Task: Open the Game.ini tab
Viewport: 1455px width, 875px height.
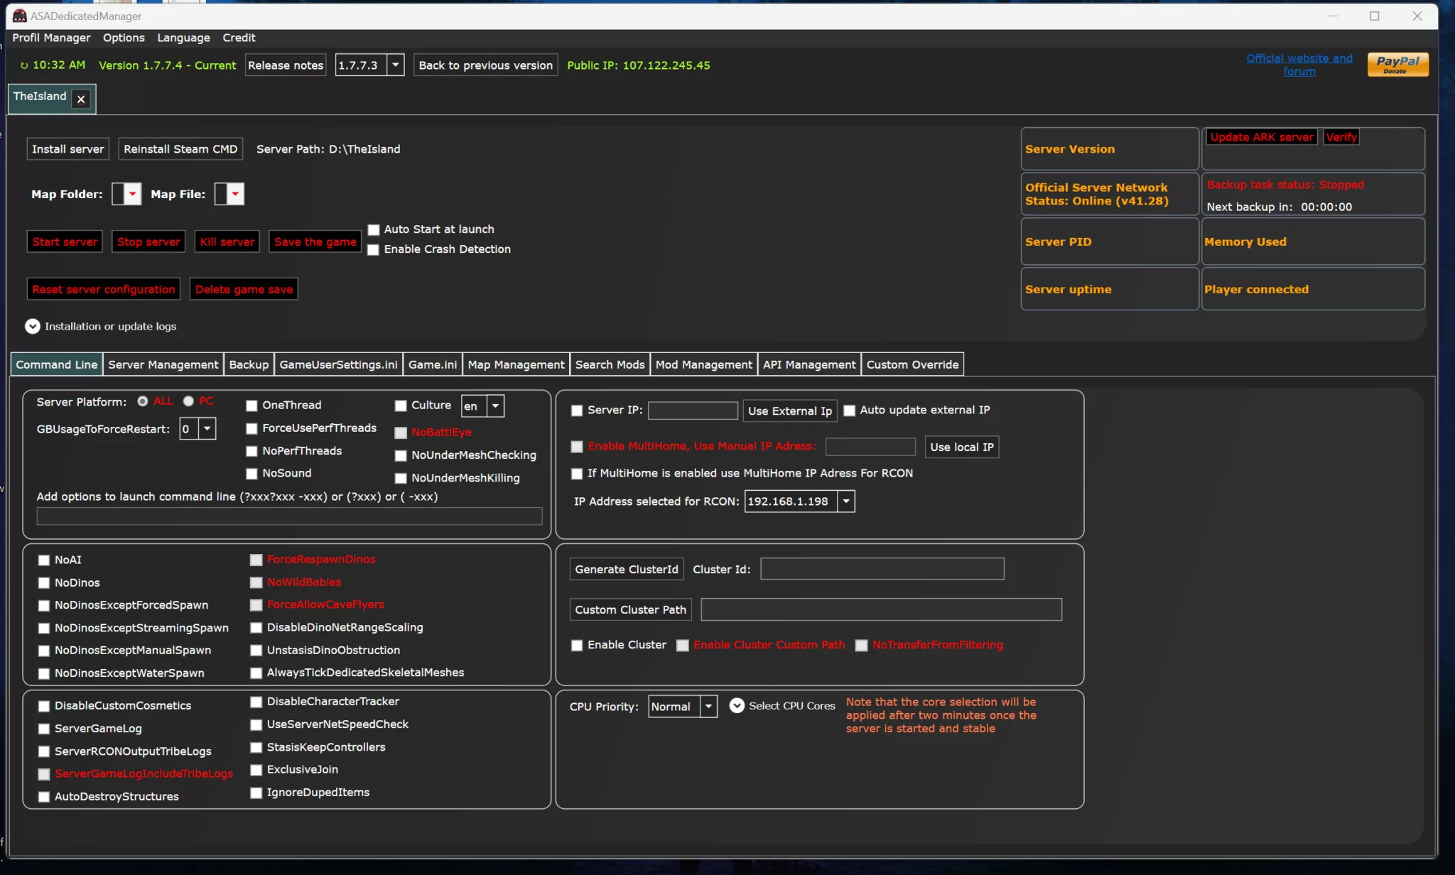Action: (x=433, y=364)
